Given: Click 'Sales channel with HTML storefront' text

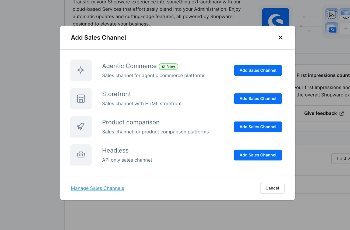Looking at the screenshot, I should pos(142,104).
